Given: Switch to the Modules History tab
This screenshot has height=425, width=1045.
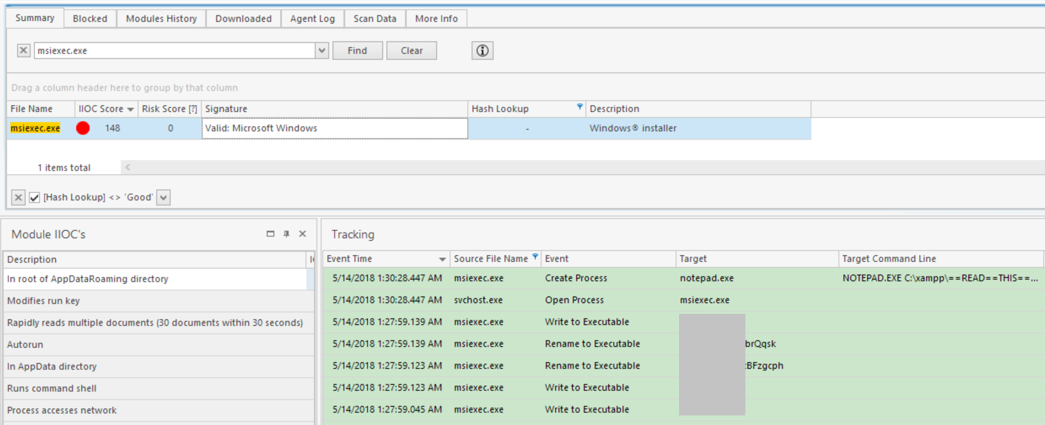Looking at the screenshot, I should [x=161, y=19].
